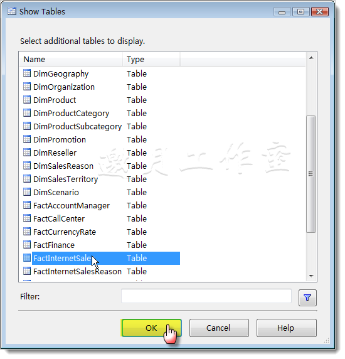The height and width of the screenshot is (359, 345).
Task: Select the DimSalesReason table name
Action: click(63, 166)
